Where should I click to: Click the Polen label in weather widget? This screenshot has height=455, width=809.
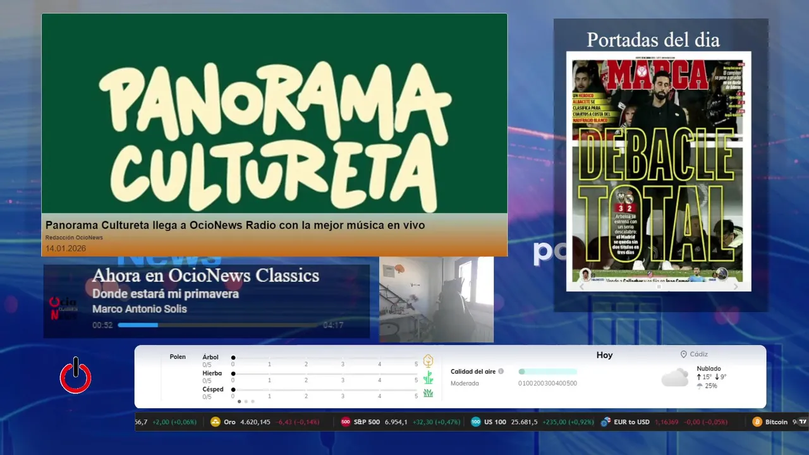pyautogui.click(x=178, y=357)
